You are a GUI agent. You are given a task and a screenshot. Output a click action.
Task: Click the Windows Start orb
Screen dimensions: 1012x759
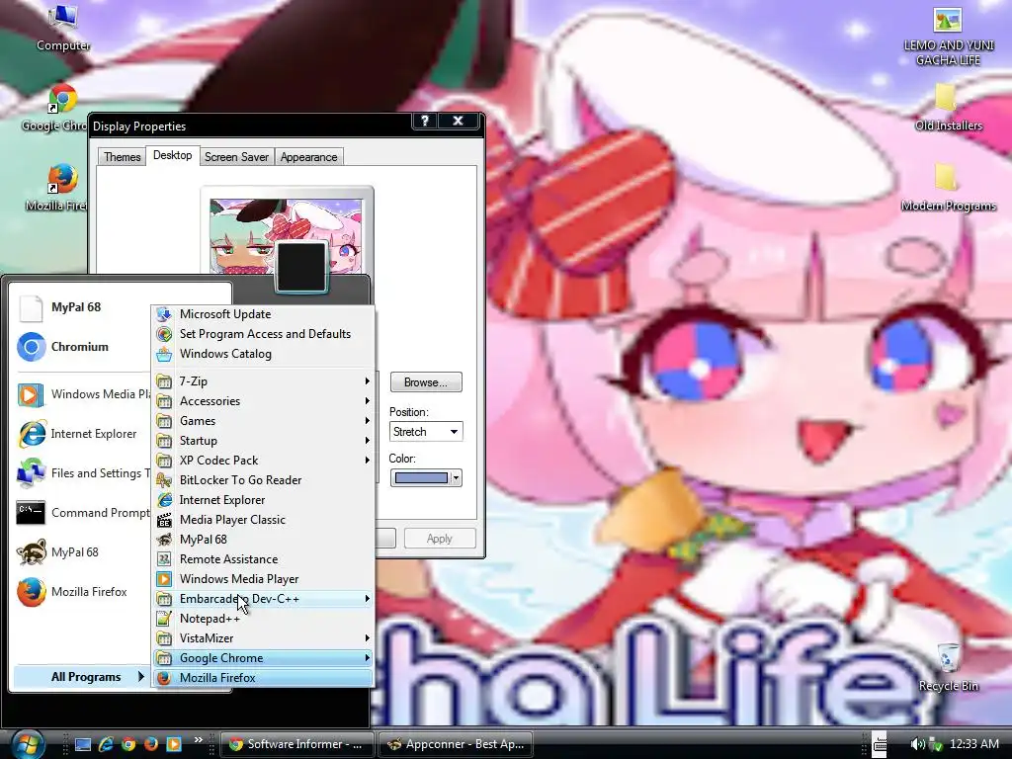click(27, 744)
